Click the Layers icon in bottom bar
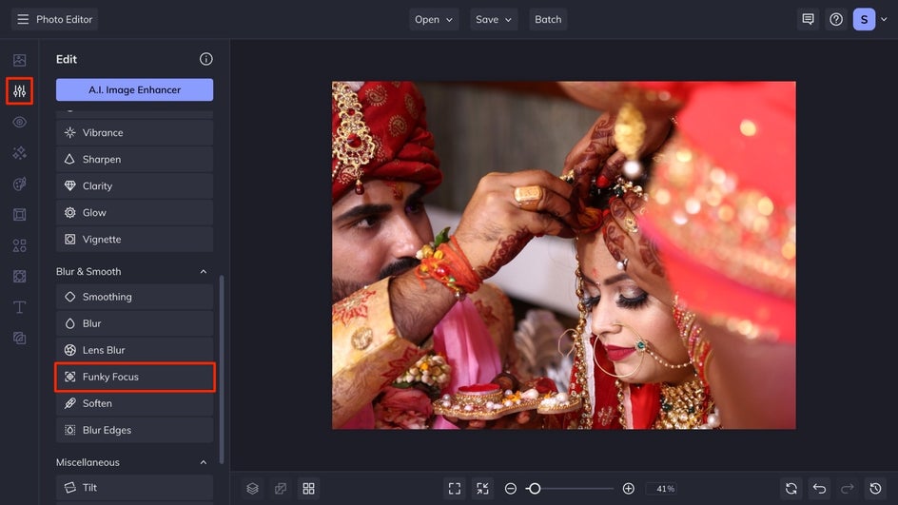This screenshot has width=898, height=505. [252, 488]
